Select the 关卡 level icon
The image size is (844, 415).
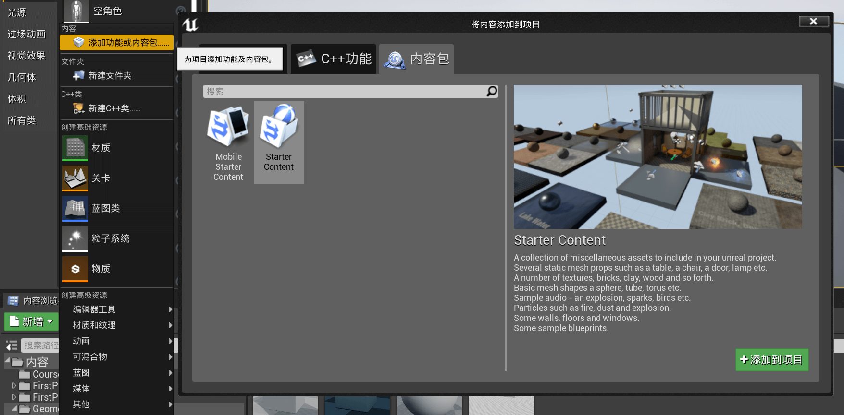click(75, 178)
